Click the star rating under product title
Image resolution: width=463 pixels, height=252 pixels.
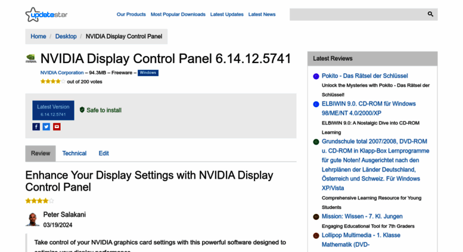pyautogui.click(x=53, y=82)
